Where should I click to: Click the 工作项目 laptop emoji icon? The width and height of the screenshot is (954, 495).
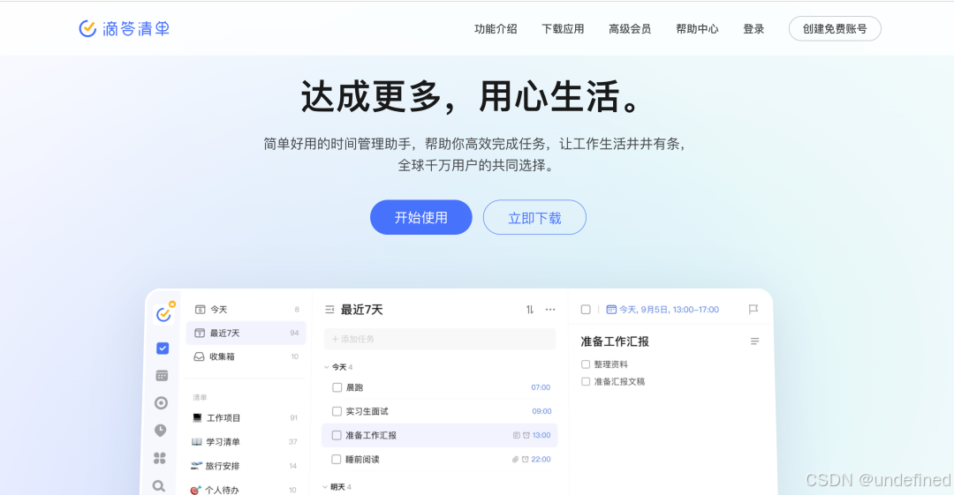(197, 417)
